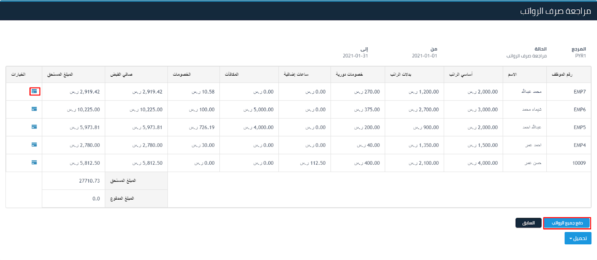Screen dimensions: 597x260
Task: Click the employee name شيماء محمد
Action: coord(532,110)
